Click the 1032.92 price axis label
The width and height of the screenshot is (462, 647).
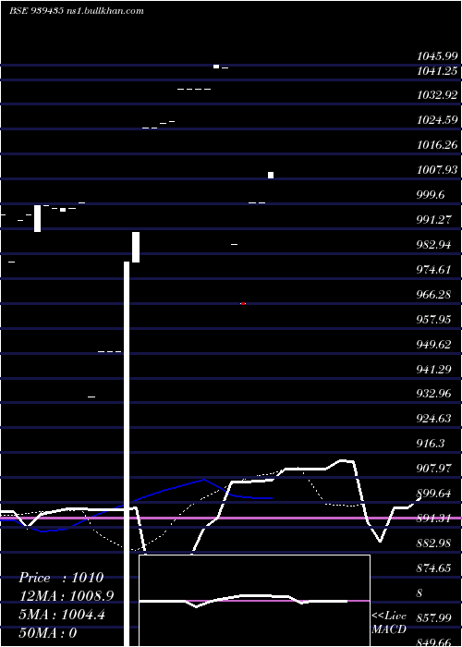(x=437, y=95)
